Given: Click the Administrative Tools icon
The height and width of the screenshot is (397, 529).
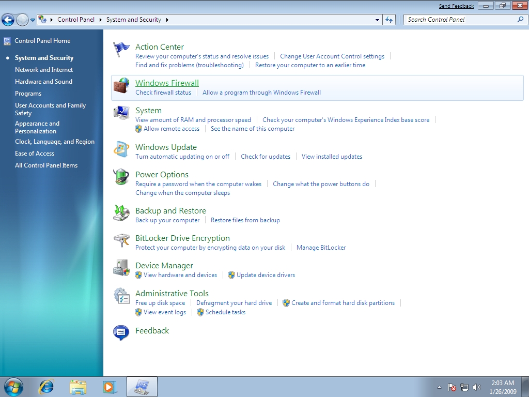Looking at the screenshot, I should click(x=121, y=296).
